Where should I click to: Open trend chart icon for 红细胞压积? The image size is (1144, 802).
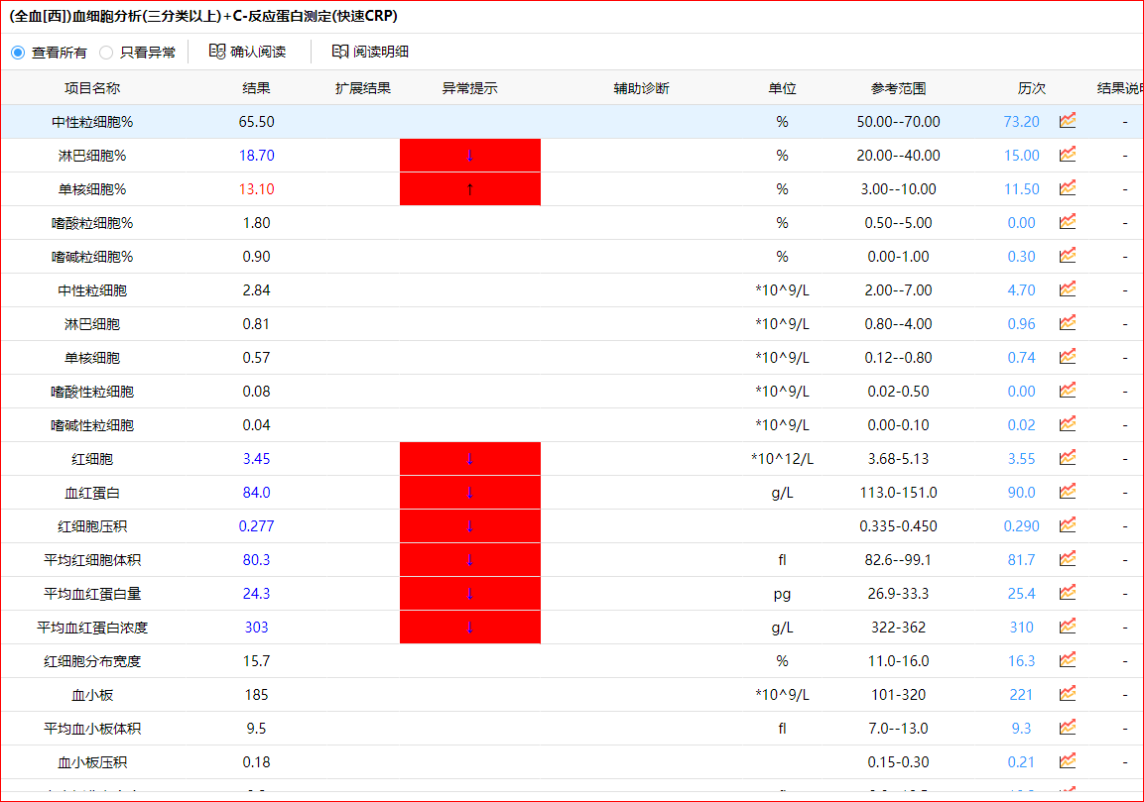(x=1068, y=525)
